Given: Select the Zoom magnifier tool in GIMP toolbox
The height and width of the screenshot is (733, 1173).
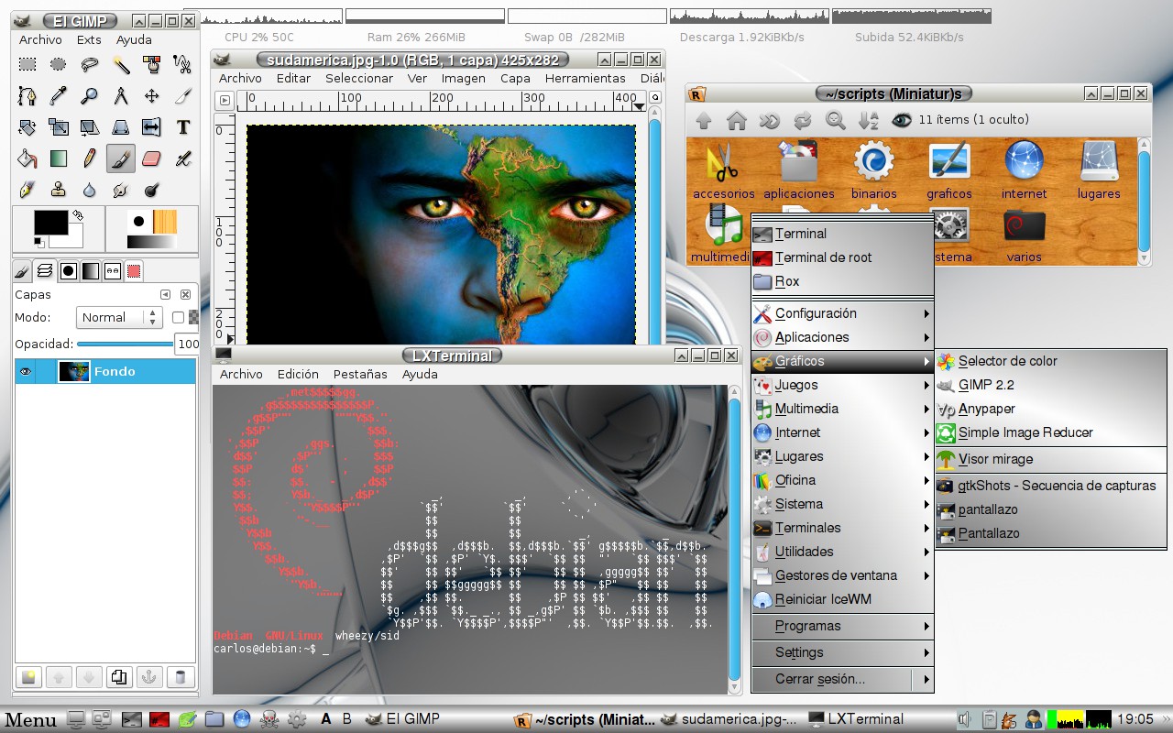Looking at the screenshot, I should click(90, 95).
